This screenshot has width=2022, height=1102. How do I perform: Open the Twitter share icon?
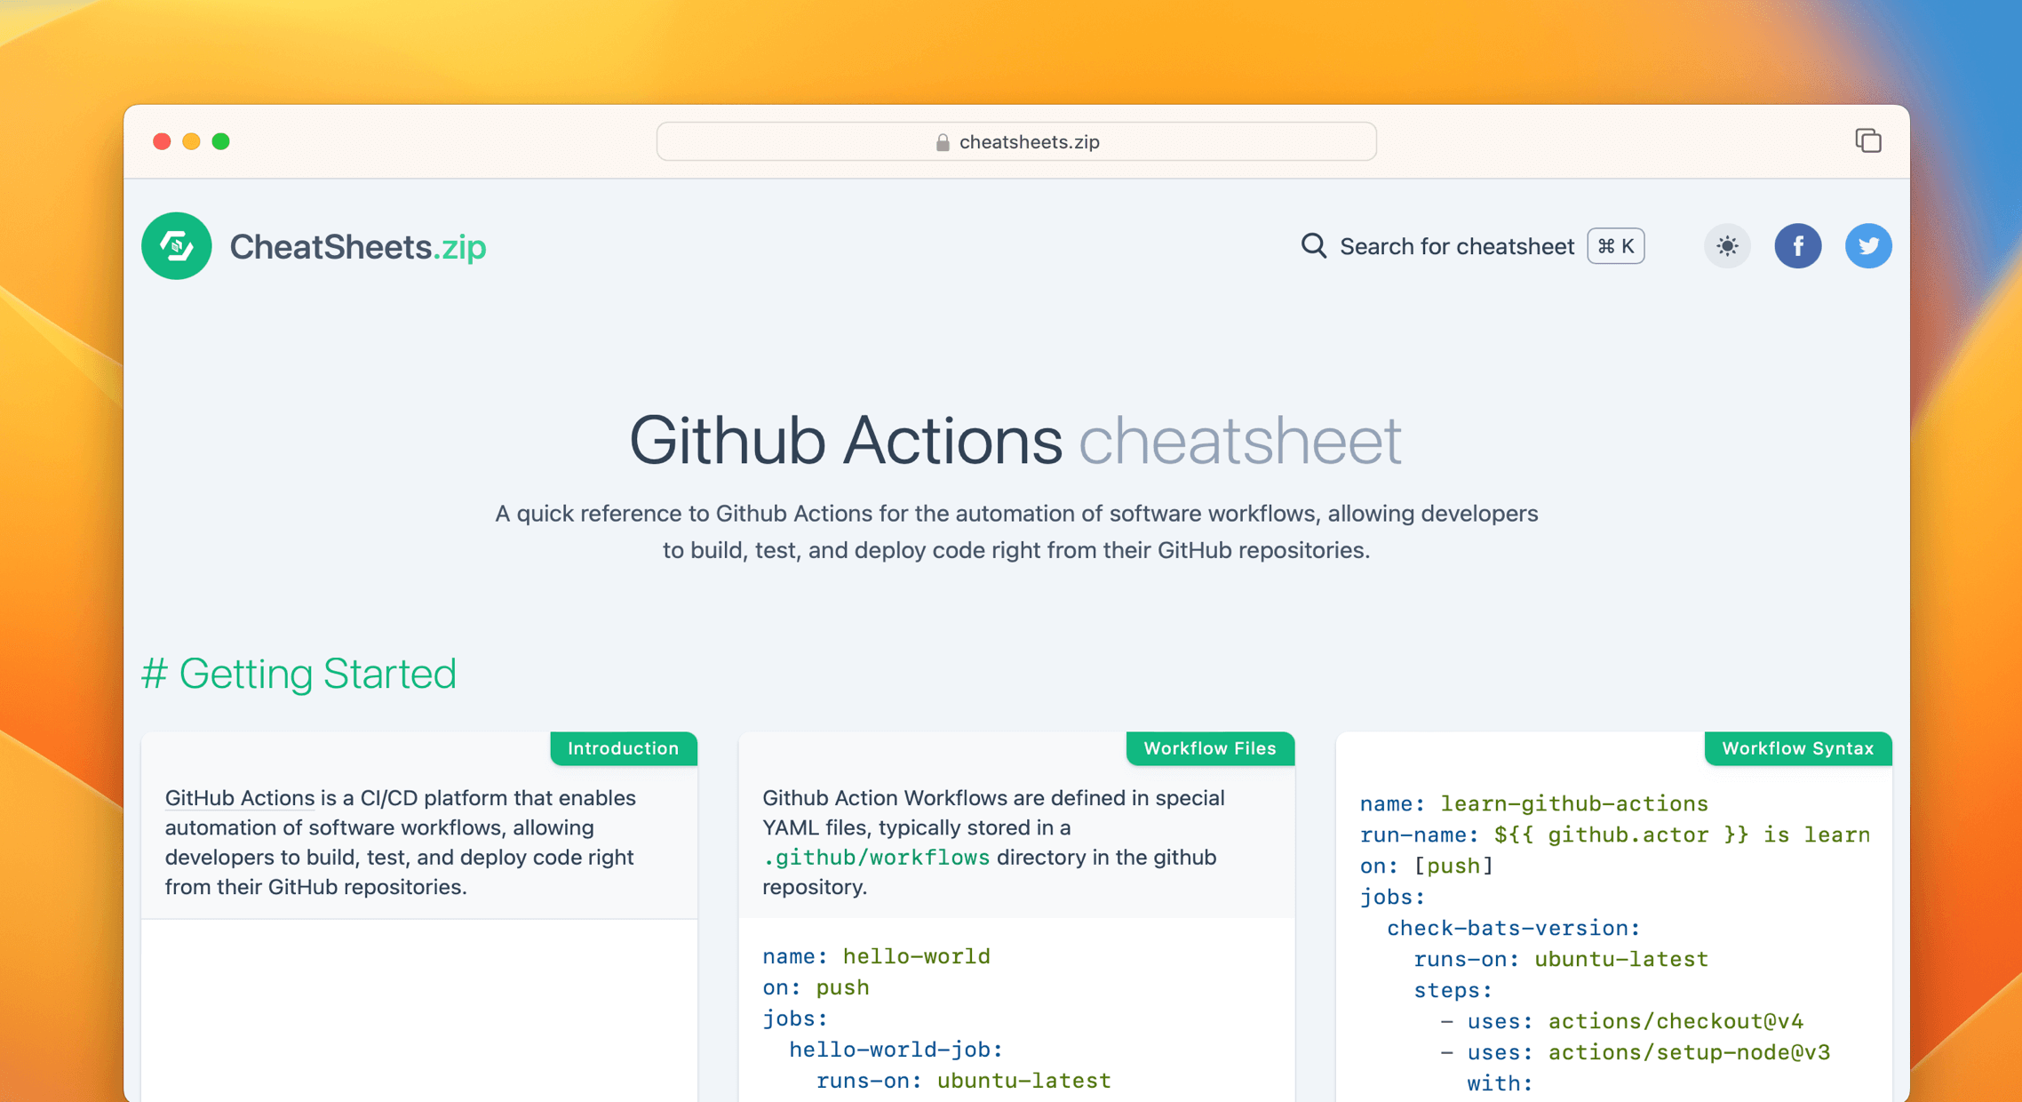(1867, 246)
